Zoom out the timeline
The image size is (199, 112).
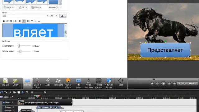[x=27, y=92]
